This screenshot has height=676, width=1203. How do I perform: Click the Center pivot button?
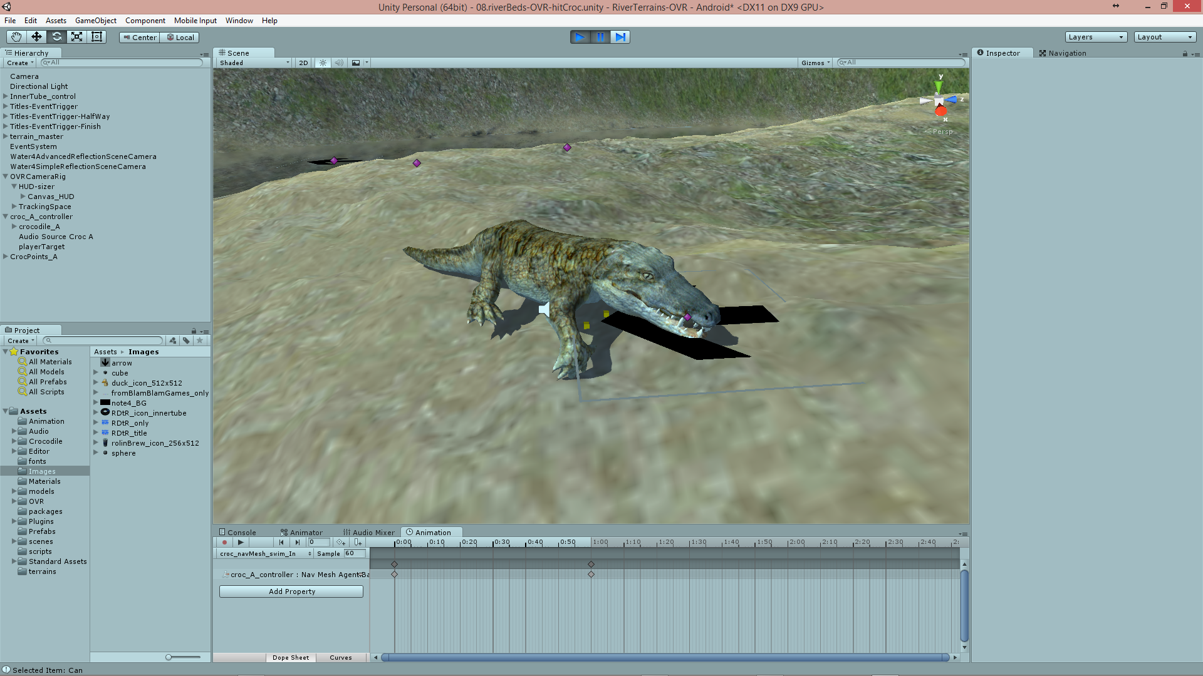[139, 38]
